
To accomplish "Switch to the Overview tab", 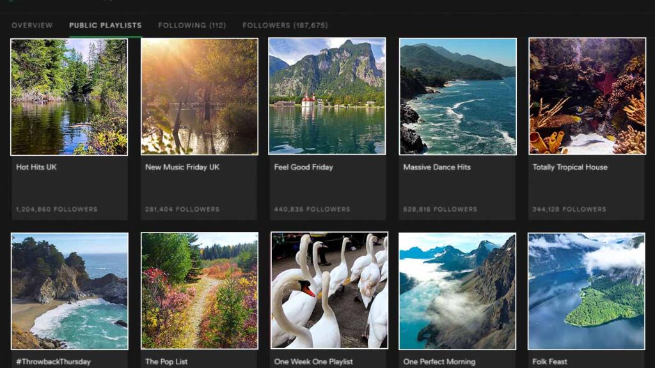I will [x=32, y=26].
